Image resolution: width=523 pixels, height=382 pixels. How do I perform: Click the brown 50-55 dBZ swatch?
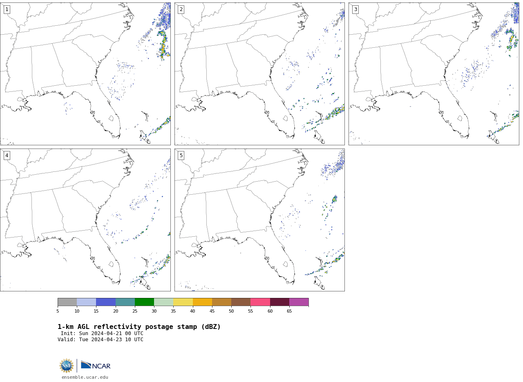click(241, 302)
